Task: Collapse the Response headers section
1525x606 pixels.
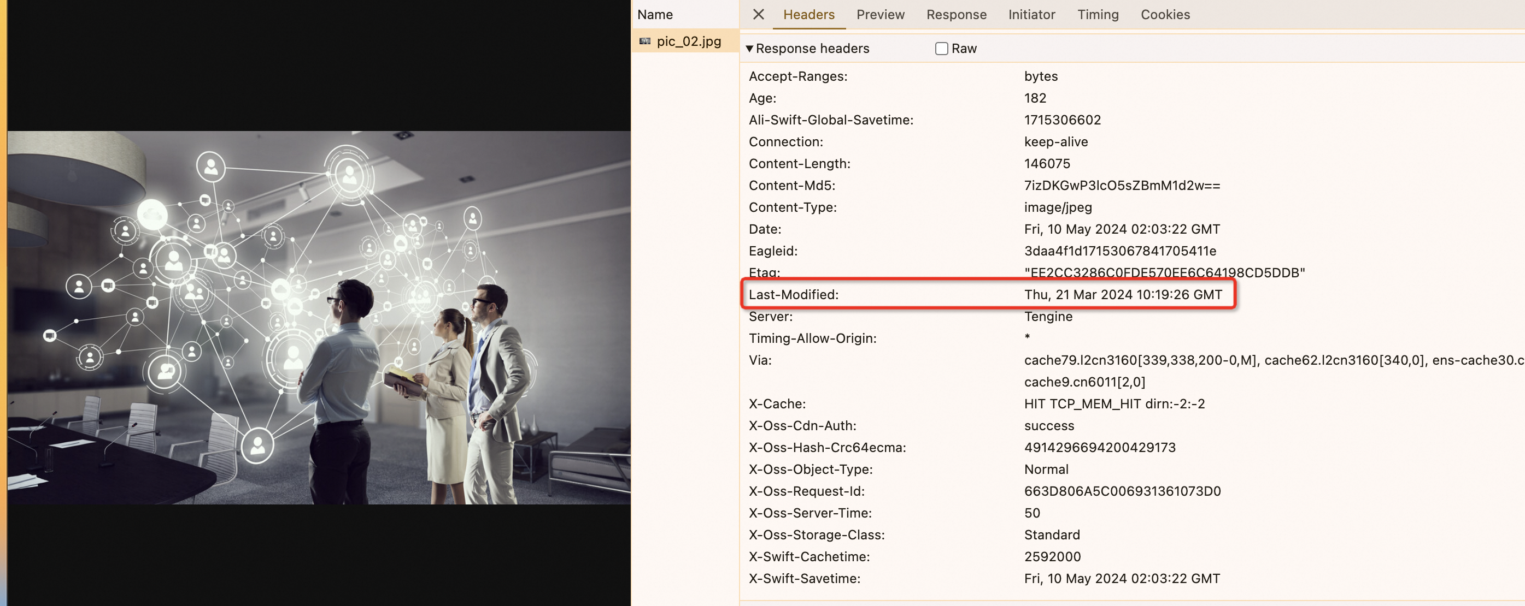Action: (x=749, y=49)
